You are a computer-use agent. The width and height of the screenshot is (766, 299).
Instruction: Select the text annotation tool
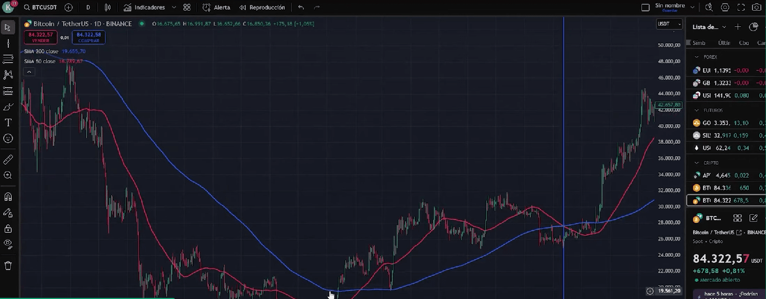[8, 123]
